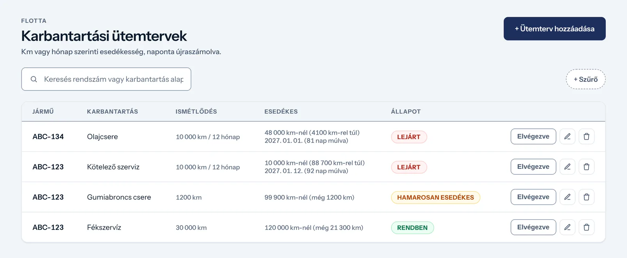
Task: Click the '99 900 km-nél (még 1200 km)' text
Action: coord(309,197)
